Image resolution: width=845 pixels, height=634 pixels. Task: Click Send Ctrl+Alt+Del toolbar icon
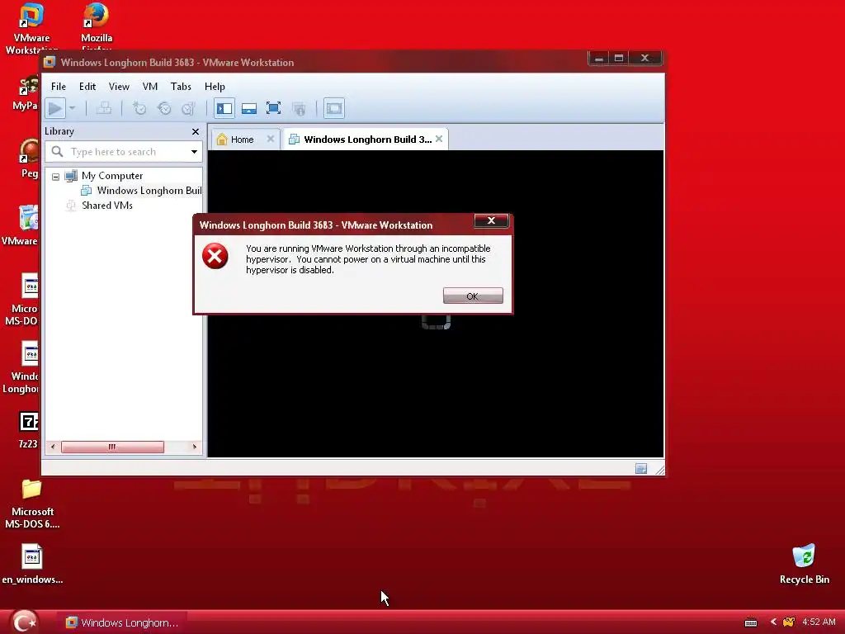pyautogui.click(x=104, y=108)
